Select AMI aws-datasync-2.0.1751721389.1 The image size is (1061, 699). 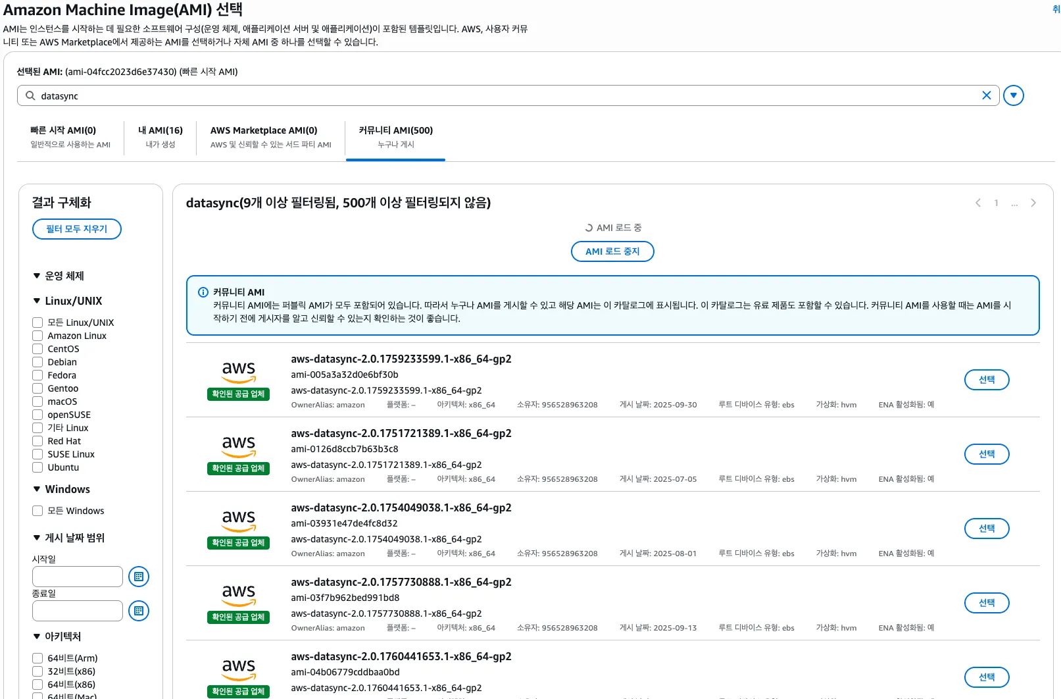987,454
